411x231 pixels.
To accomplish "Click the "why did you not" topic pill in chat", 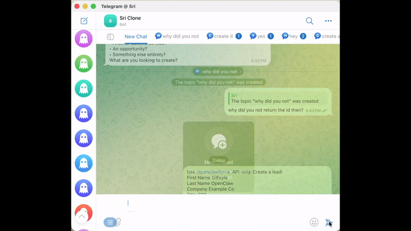I will [x=218, y=72].
